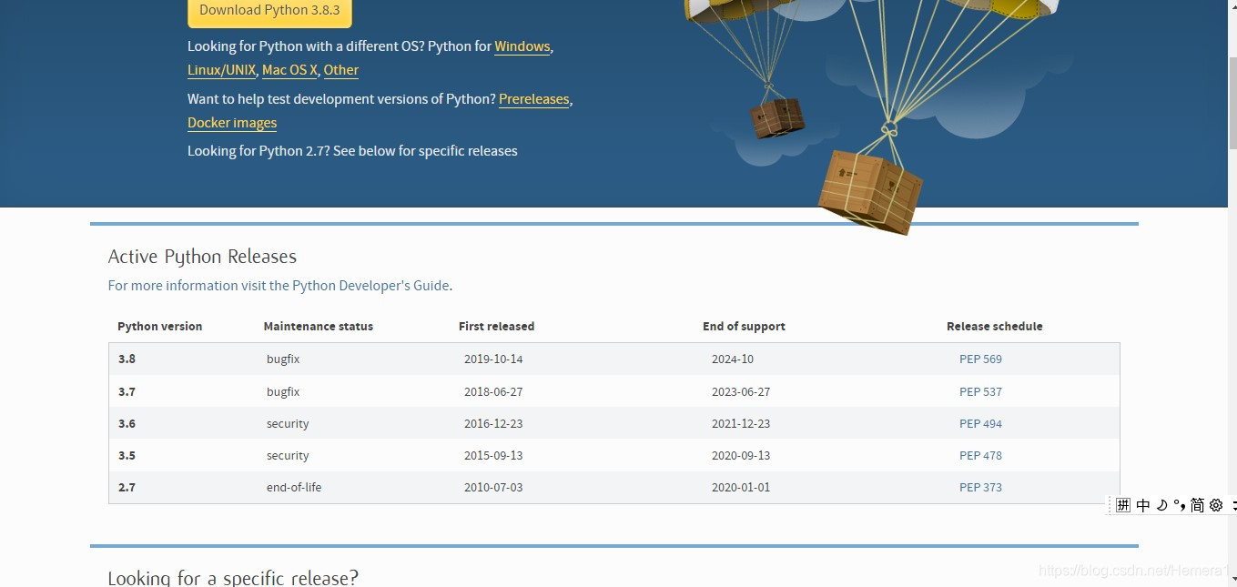Visit the Prereleases link

coord(534,99)
